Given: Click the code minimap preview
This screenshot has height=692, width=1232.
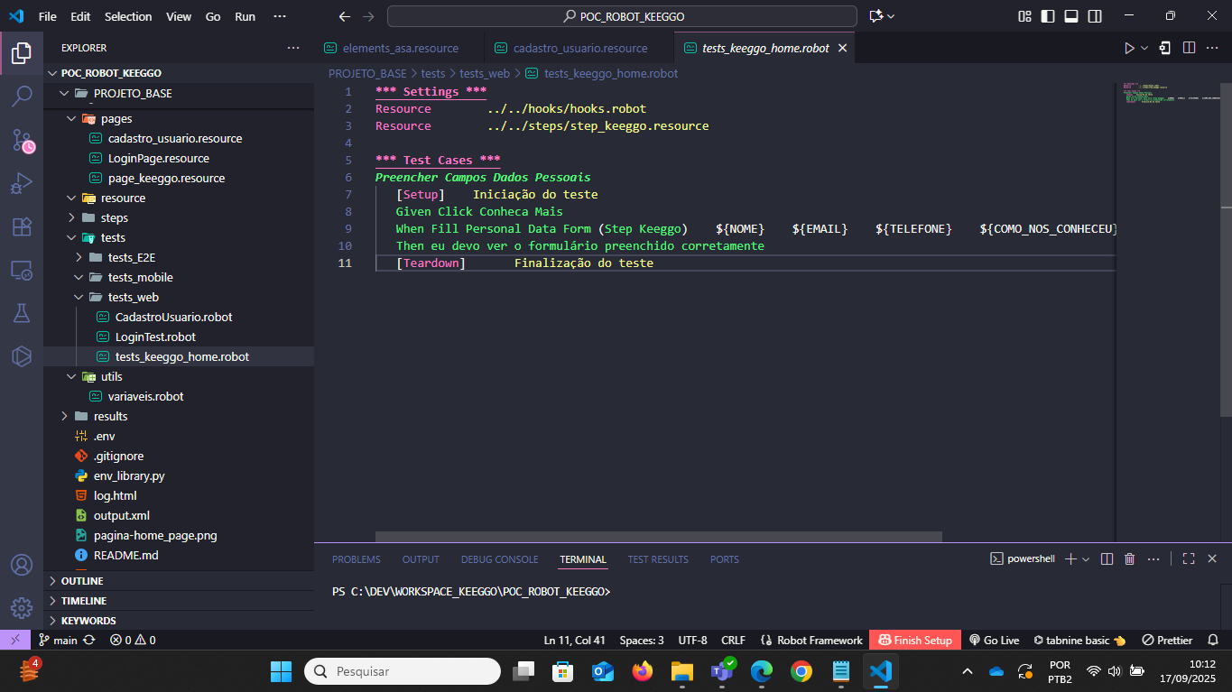Looking at the screenshot, I should [x=1169, y=95].
